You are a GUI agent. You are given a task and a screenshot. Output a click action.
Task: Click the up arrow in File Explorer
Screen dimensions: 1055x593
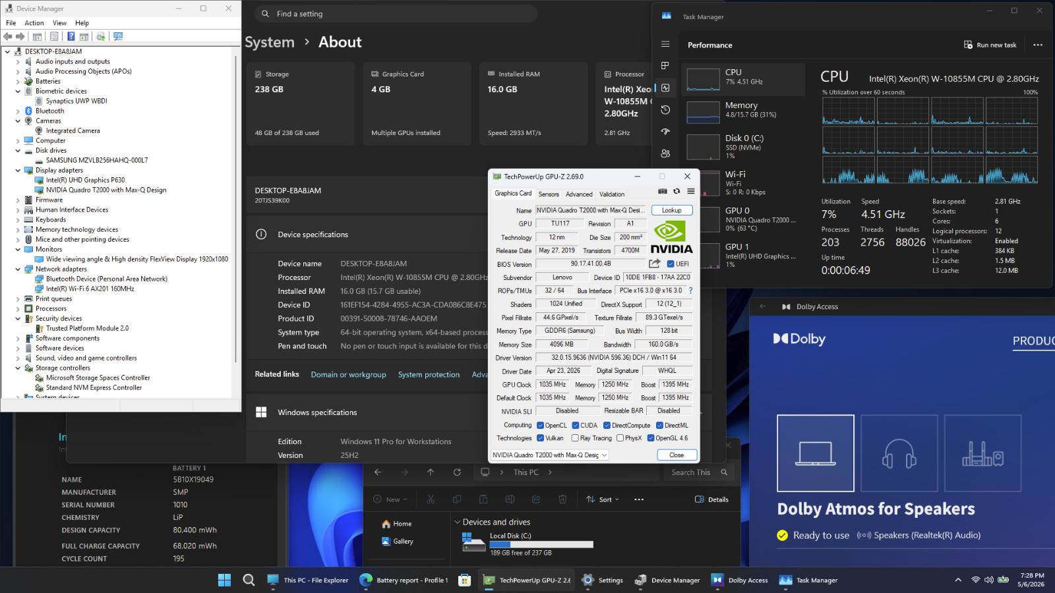pyautogui.click(x=431, y=472)
